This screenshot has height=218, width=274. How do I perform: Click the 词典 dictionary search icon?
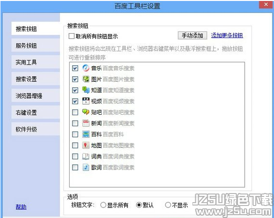coord(86,156)
